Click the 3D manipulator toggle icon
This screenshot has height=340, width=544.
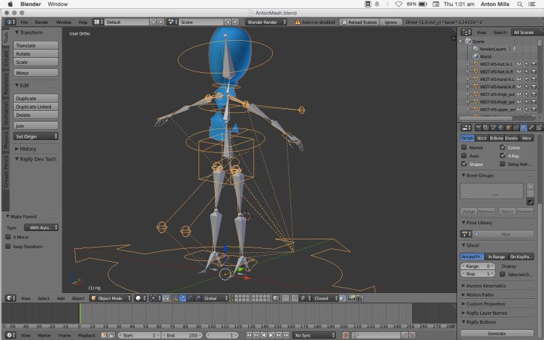click(x=175, y=298)
